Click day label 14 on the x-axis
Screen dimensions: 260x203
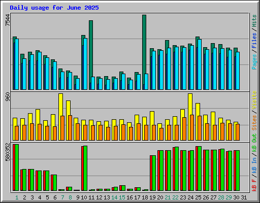tap(114, 197)
